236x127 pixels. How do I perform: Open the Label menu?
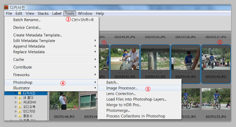point(57,13)
